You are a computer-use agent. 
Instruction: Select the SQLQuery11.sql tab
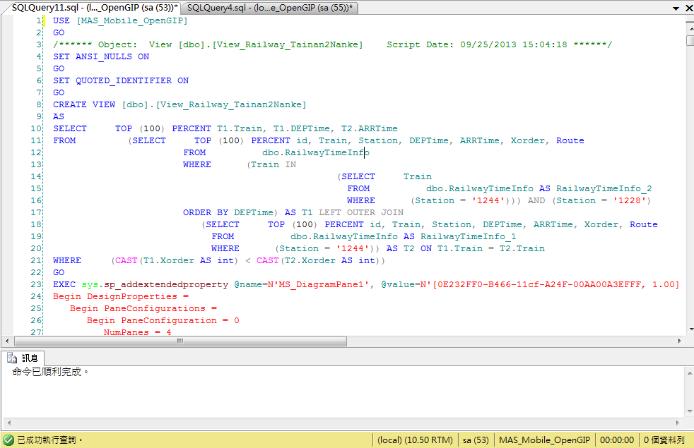click(92, 7)
